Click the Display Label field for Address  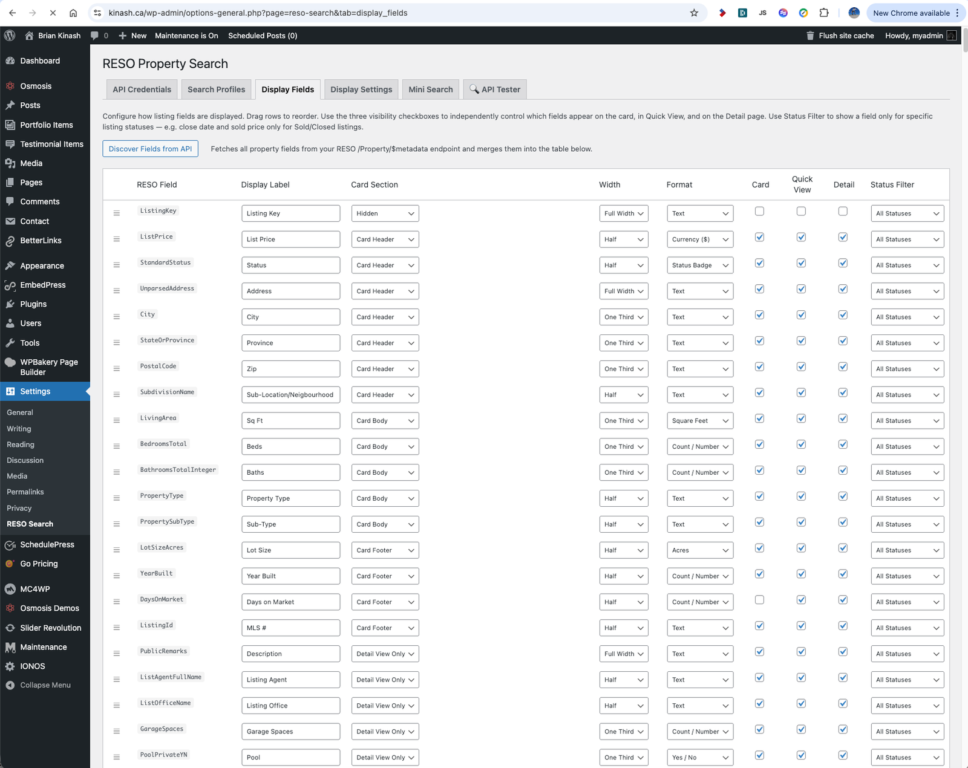(x=290, y=291)
